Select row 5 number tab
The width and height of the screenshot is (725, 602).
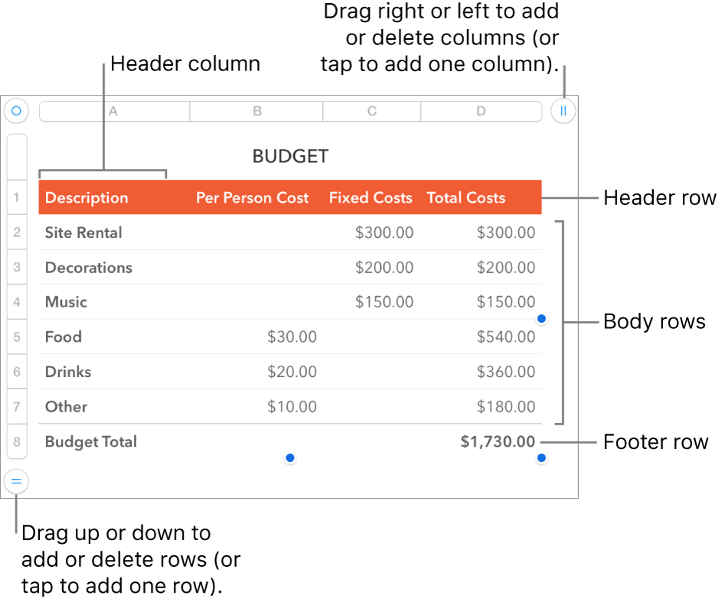[17, 337]
